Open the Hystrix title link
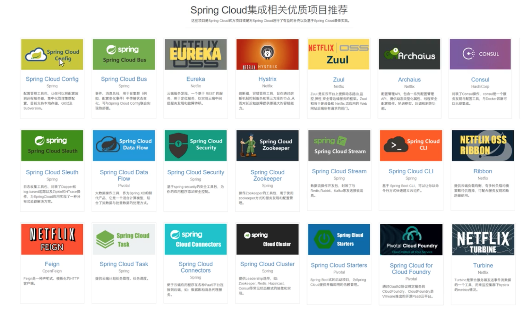The width and height of the screenshot is (530, 312). tap(267, 79)
